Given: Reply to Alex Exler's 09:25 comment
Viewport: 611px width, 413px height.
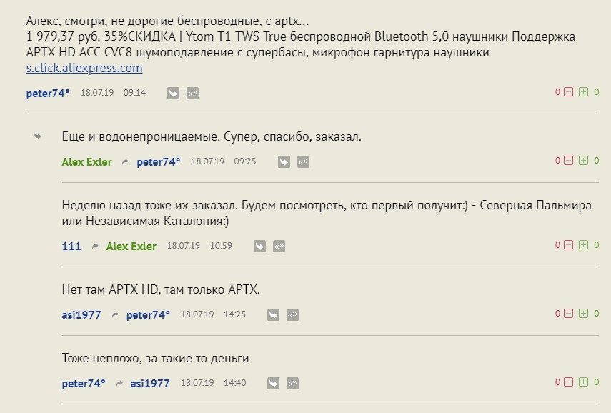Looking at the screenshot, I should pyautogui.click(x=284, y=161).
